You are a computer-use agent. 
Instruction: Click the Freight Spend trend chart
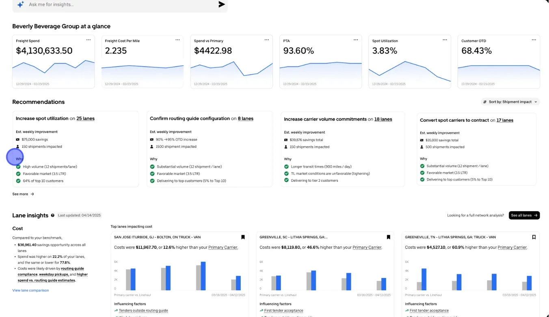click(x=53, y=71)
